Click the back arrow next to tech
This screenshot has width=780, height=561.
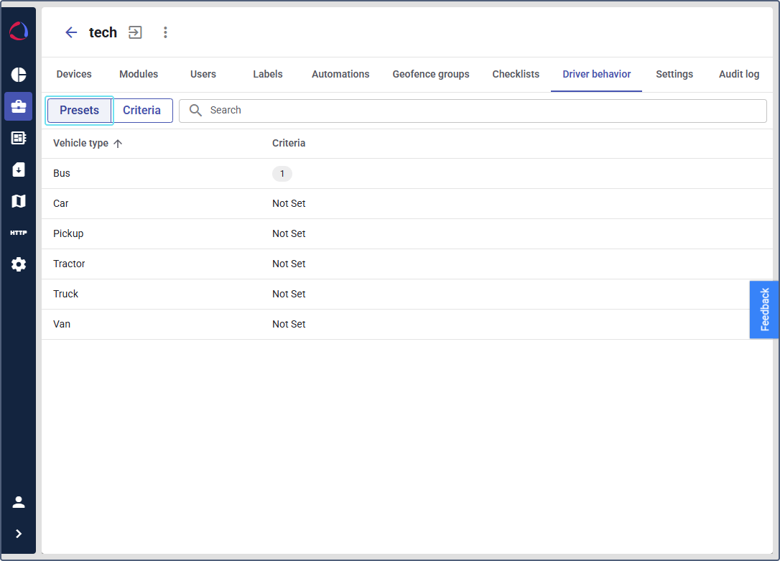[x=71, y=32]
